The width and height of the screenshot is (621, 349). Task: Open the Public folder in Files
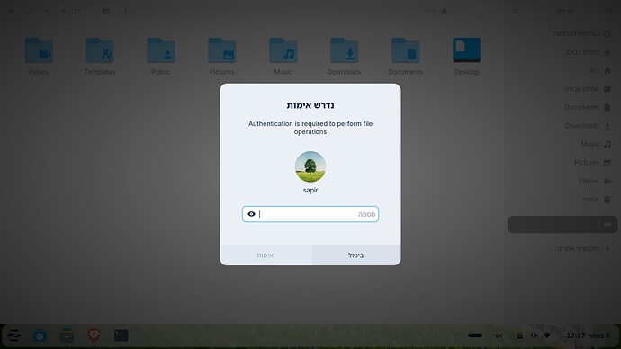pos(161,56)
